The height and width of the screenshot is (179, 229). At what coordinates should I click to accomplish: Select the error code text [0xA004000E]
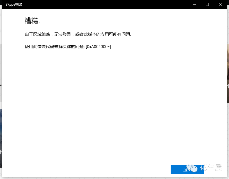[98, 47]
